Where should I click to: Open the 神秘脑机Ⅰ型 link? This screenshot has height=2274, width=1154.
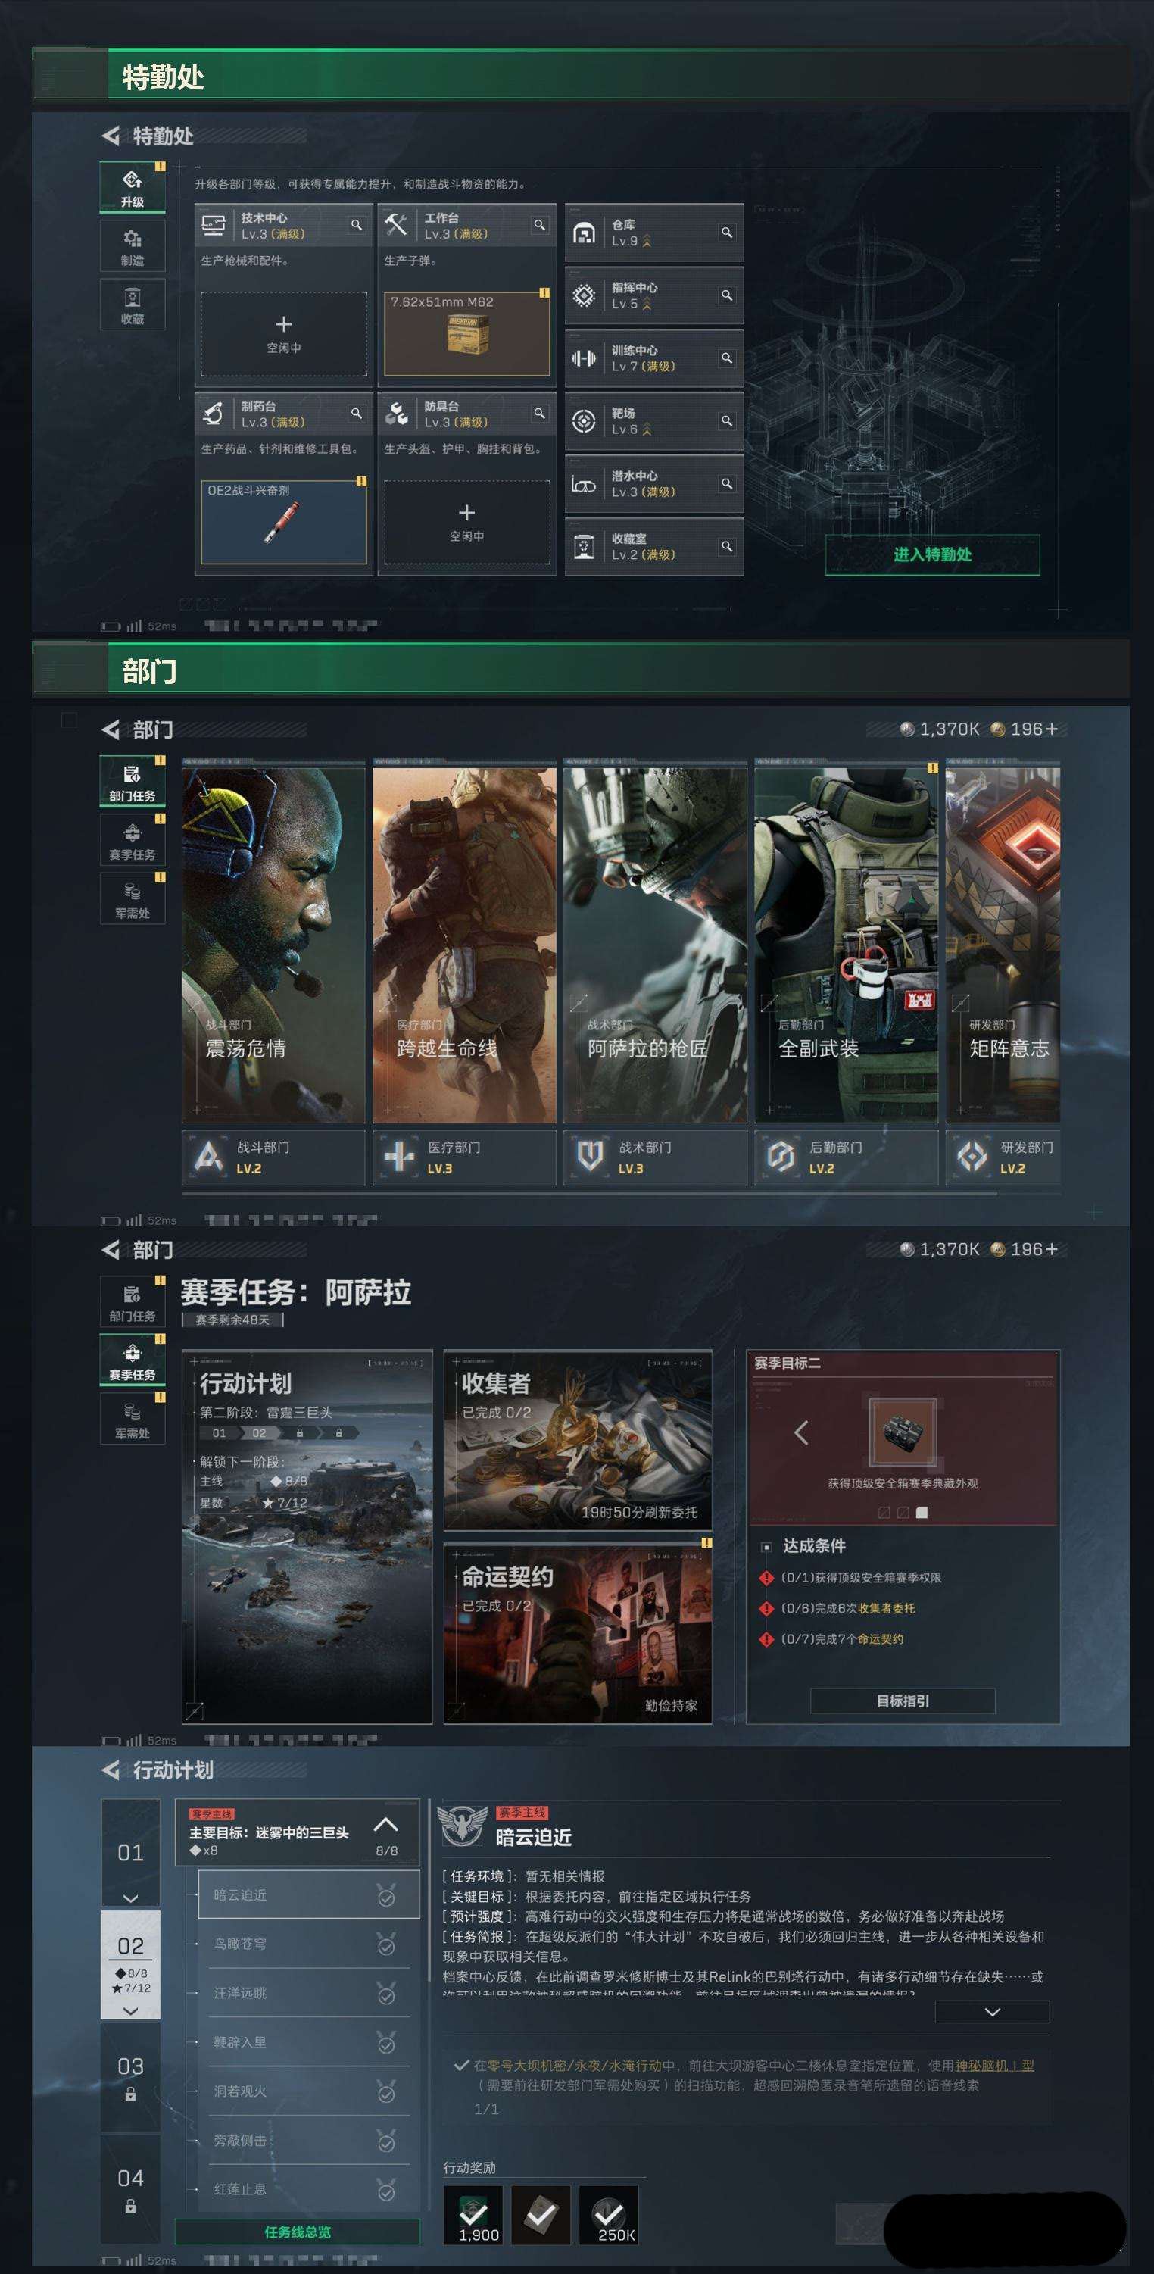[994, 2066]
